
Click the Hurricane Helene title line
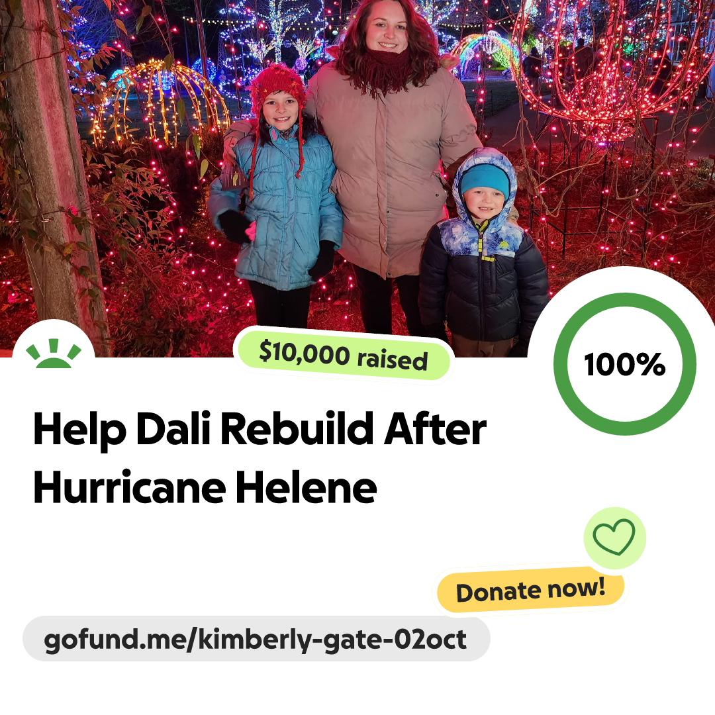(205, 487)
